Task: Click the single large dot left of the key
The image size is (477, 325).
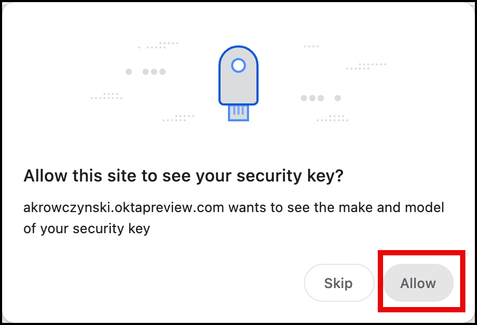Action: [129, 72]
